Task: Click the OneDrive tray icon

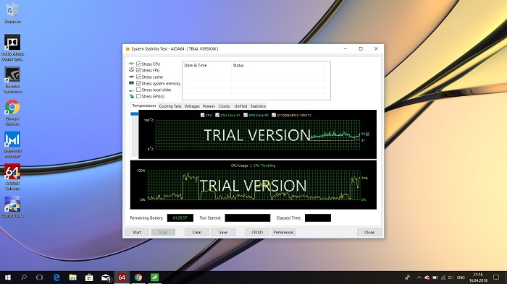Action: (x=427, y=277)
